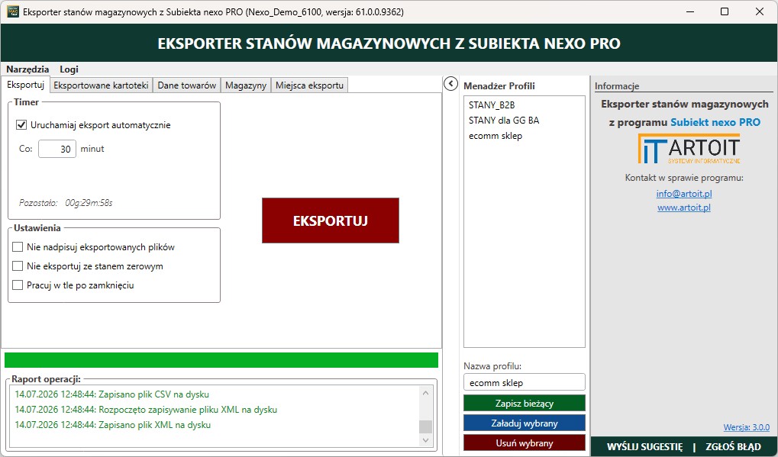The height and width of the screenshot is (457, 778).
Task: Click the Subiekt nexo PRO blue text
Action: click(x=715, y=122)
